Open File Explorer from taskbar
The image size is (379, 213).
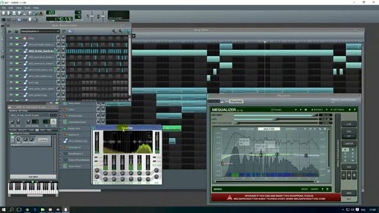tap(43, 210)
